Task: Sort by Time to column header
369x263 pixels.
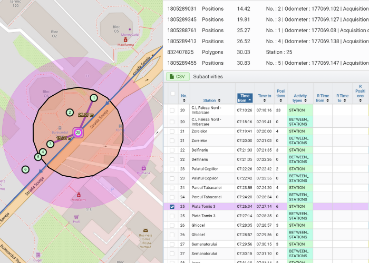Action: pyautogui.click(x=264, y=96)
